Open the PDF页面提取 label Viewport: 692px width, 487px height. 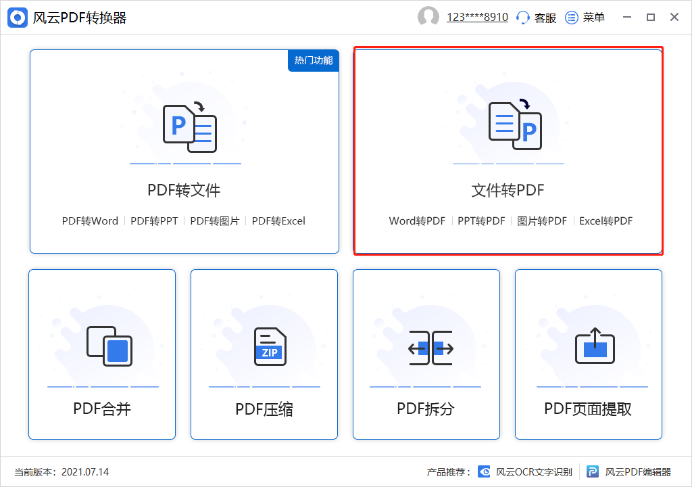(x=588, y=409)
